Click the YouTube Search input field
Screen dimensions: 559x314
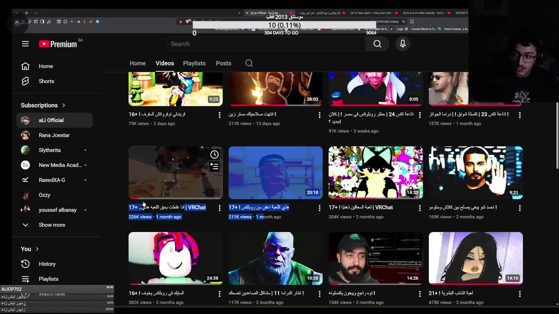click(265, 44)
